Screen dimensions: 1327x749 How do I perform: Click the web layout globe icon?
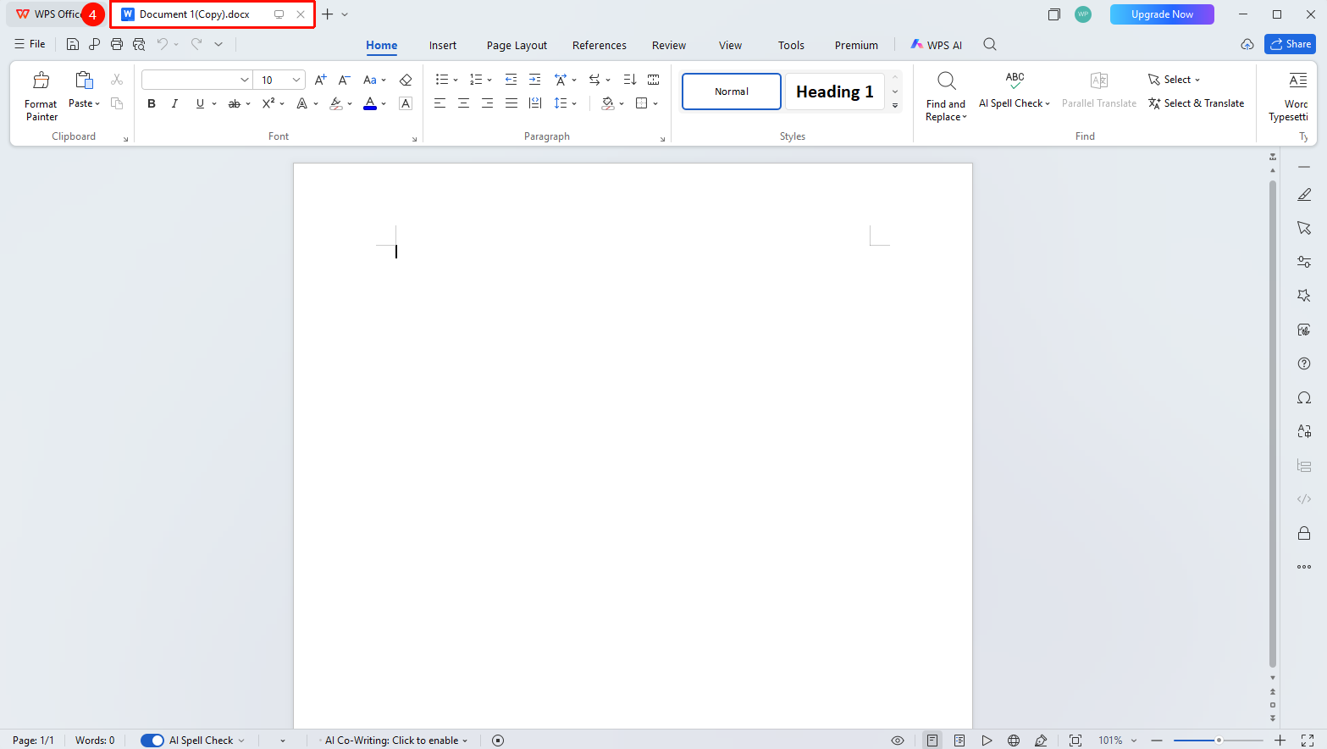click(1014, 741)
